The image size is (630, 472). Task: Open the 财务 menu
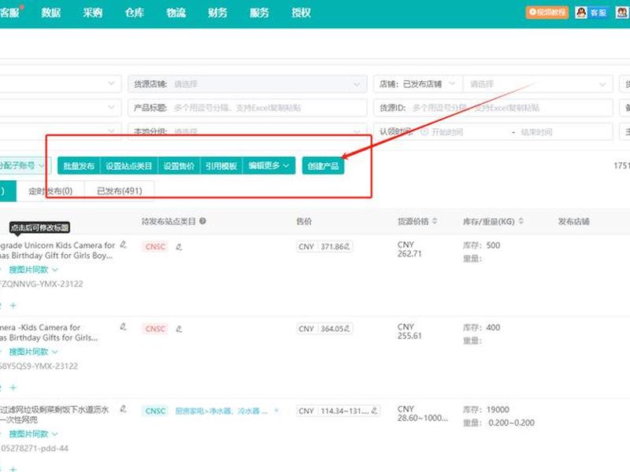tap(218, 13)
